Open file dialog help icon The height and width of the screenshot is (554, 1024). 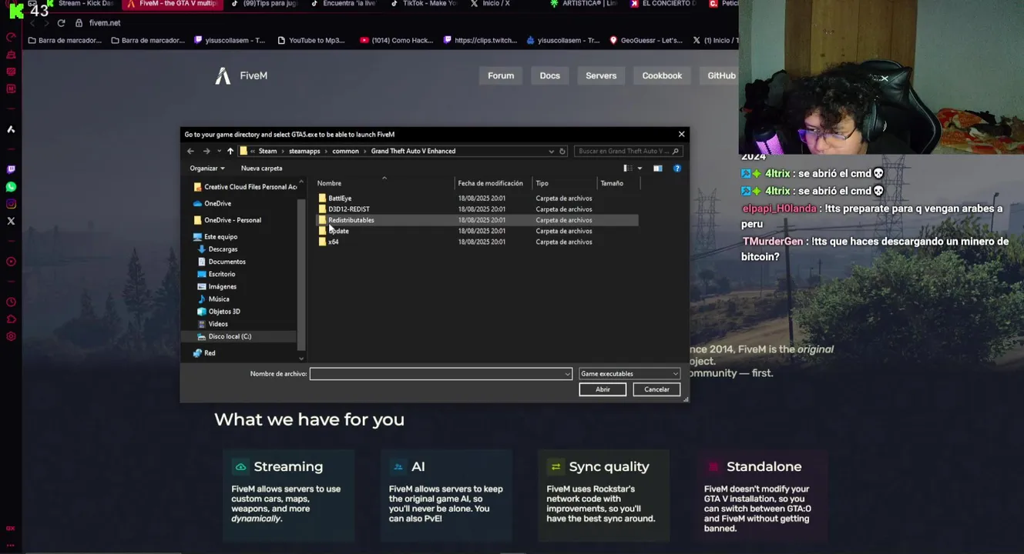click(x=677, y=168)
